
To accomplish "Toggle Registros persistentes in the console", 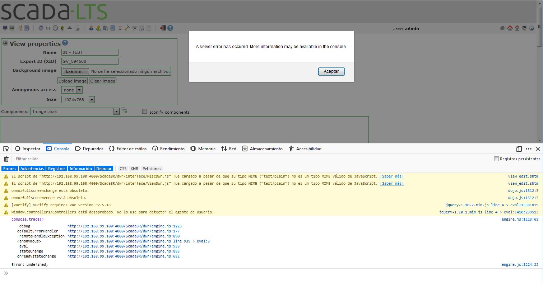I will (496, 159).
